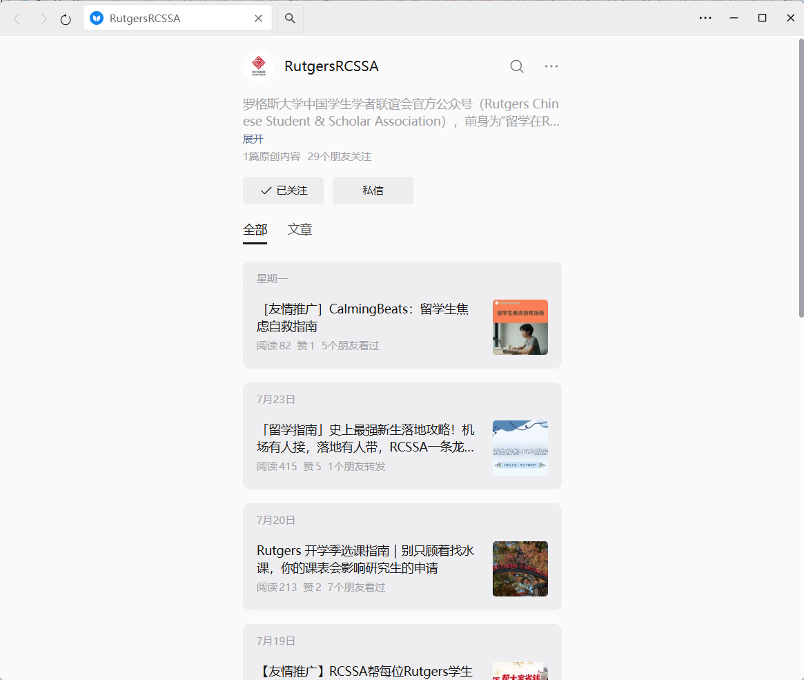The width and height of the screenshot is (804, 680).
Task: Click the 7月19日 date label
Action: point(276,641)
